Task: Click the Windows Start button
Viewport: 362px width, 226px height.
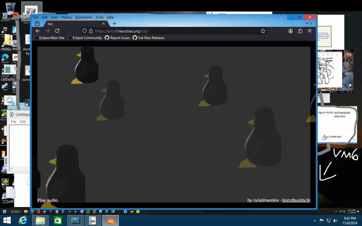Action: click(x=7, y=220)
